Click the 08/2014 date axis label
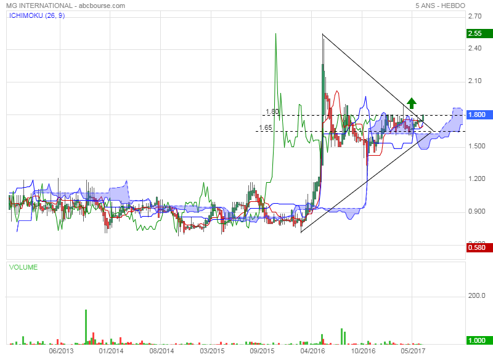493x357 pixels. click(x=161, y=351)
